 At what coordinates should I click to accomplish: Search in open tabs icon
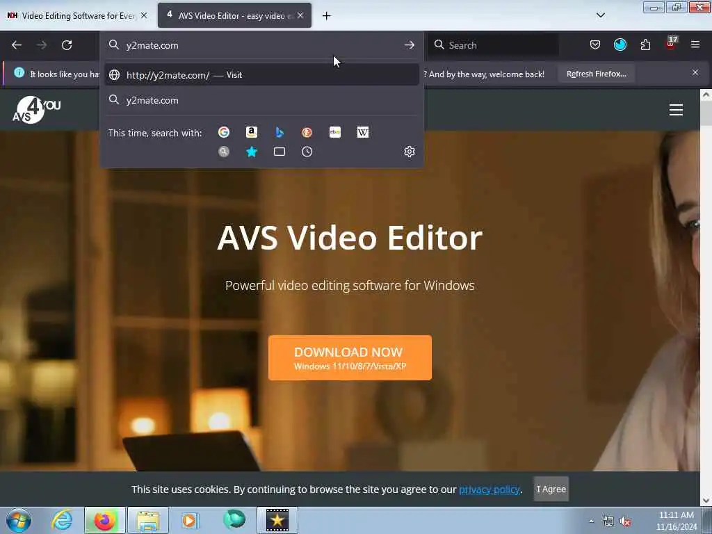coord(280,152)
